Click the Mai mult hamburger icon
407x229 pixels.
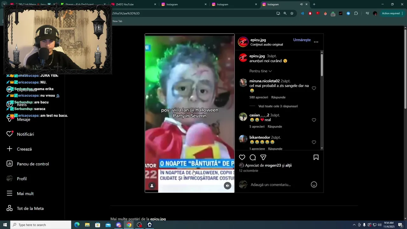[10, 193]
